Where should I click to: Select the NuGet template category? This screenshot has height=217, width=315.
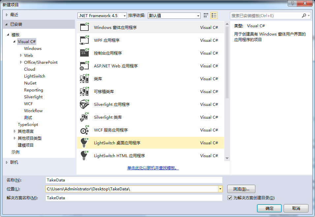pos(30,83)
